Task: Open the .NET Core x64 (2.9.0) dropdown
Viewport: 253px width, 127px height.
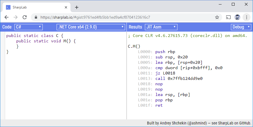Action: click(x=91, y=27)
